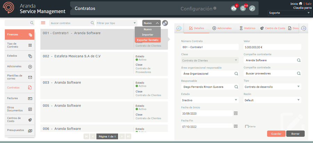Click the Fecha de Inicio date field
Screen dimensions: 313x143
click(207, 113)
